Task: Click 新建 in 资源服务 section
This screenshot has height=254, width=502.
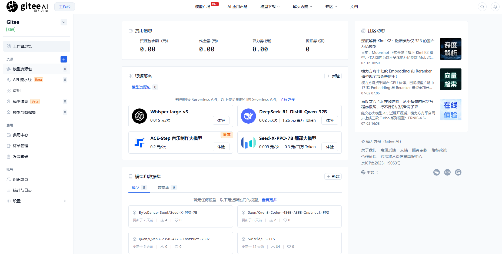Action: (333, 76)
